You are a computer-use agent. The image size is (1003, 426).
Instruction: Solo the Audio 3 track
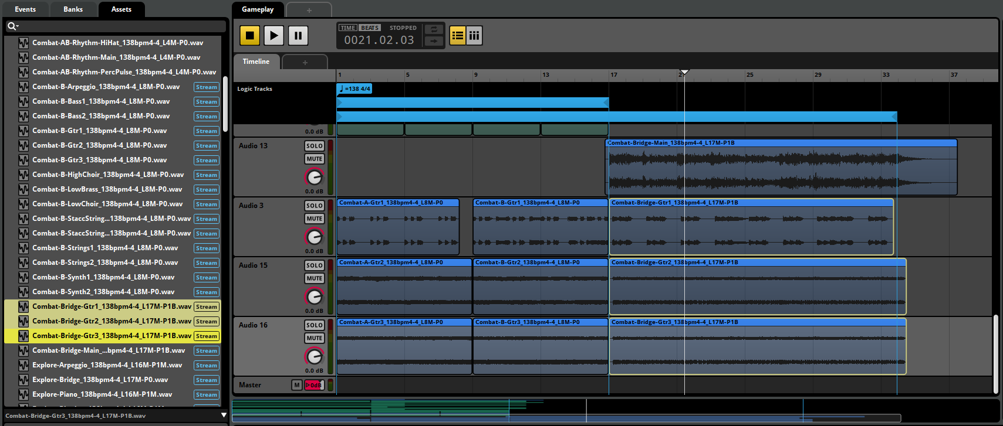pos(315,206)
